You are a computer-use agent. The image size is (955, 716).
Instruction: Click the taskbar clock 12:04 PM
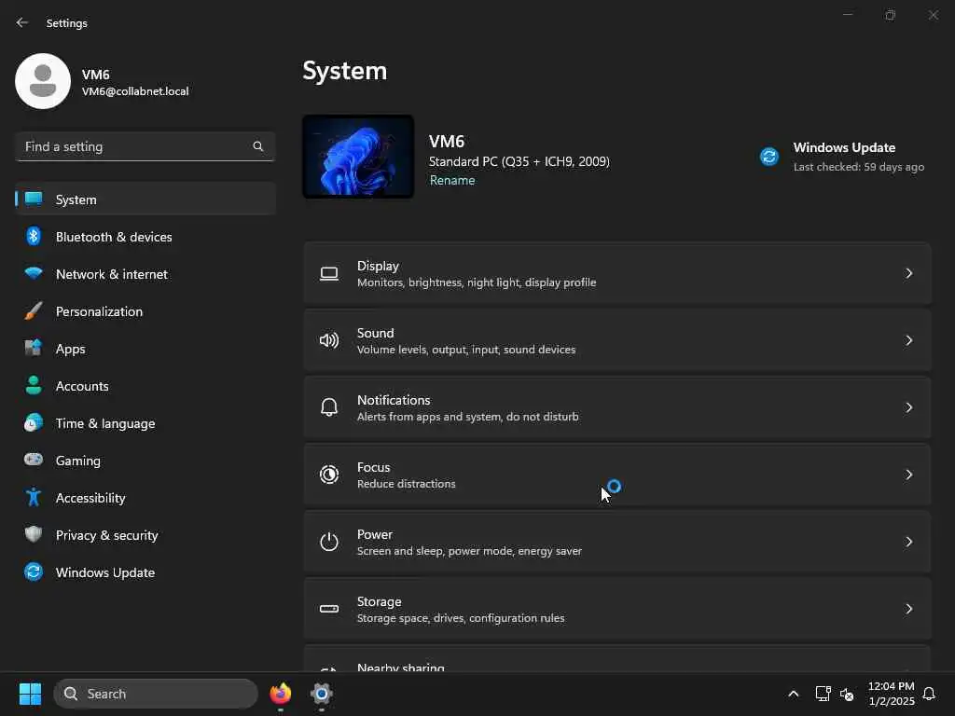(891, 685)
